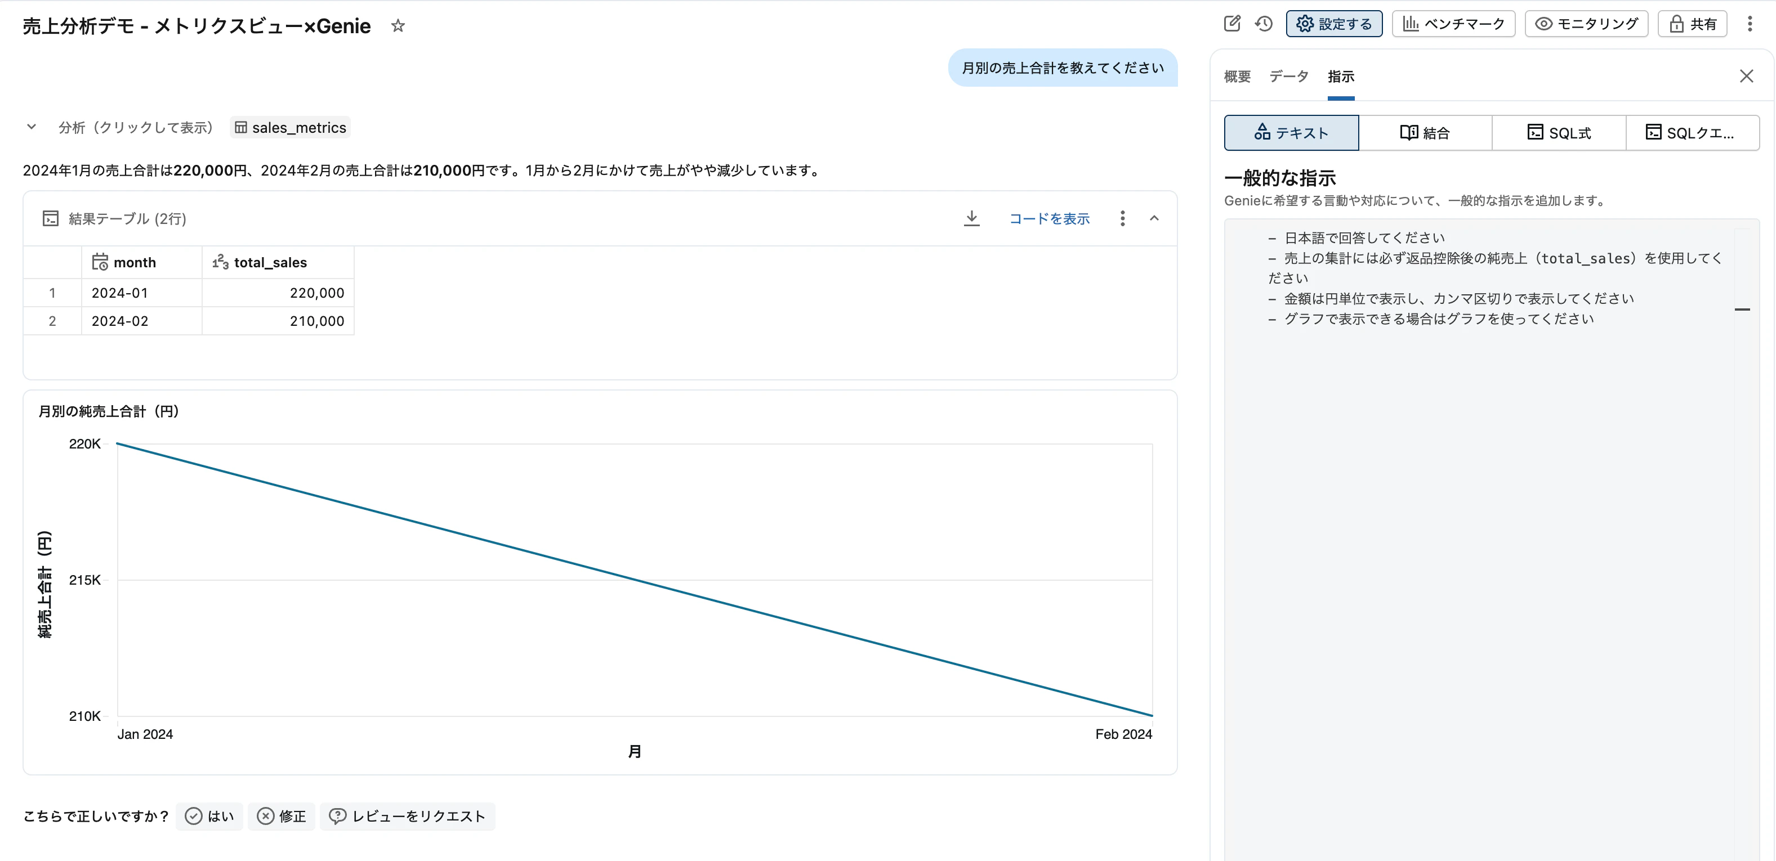Confirm the answer with はい
Screen dimensions: 1776x861
coord(209,816)
